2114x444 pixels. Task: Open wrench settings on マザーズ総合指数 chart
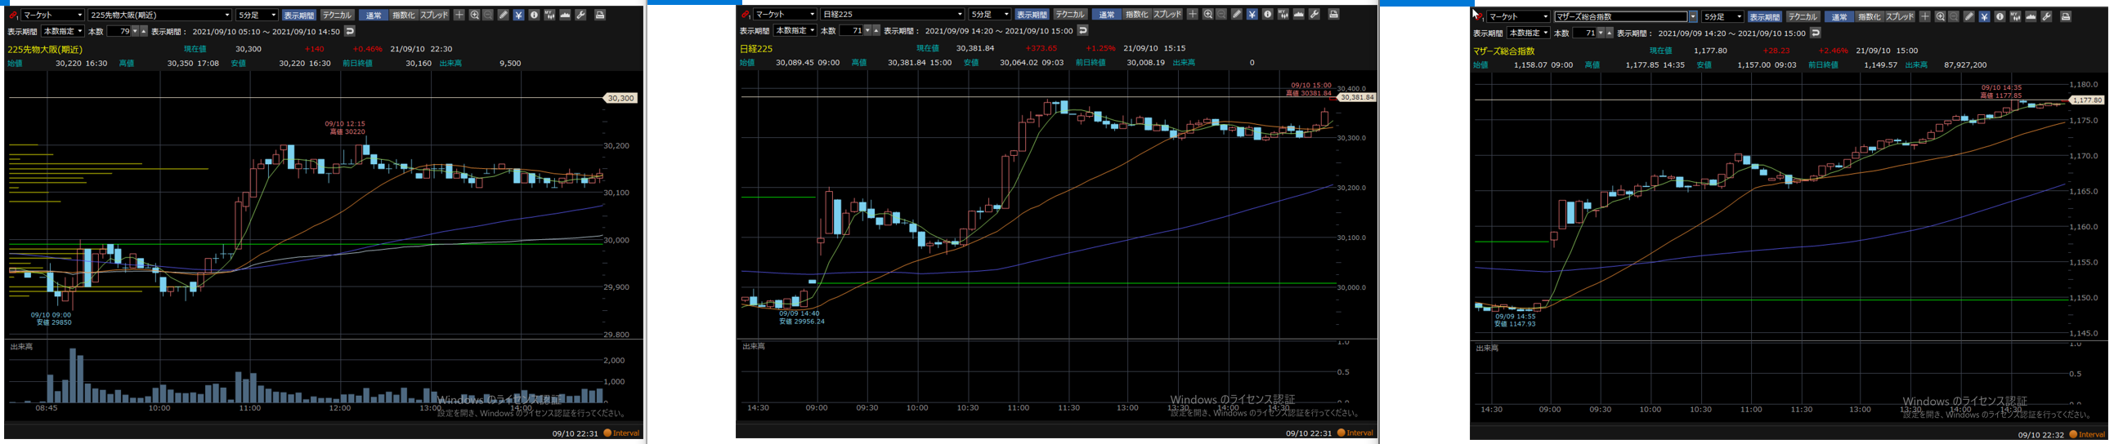coord(2047,16)
